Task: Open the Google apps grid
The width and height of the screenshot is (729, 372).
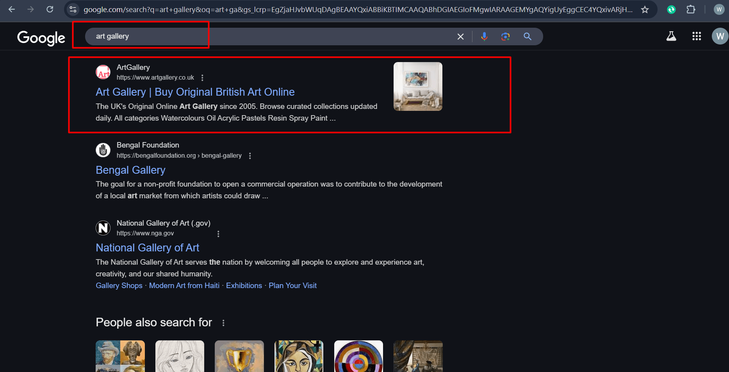Action: tap(697, 36)
